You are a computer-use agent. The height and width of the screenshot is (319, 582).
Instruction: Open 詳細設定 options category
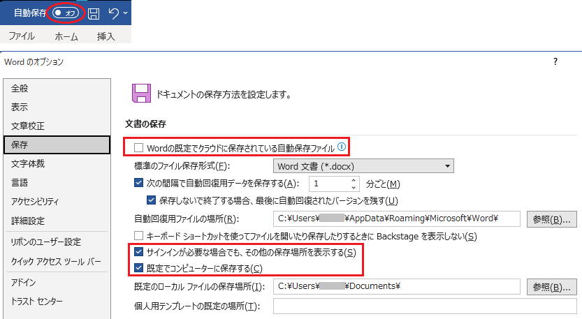coord(57,221)
